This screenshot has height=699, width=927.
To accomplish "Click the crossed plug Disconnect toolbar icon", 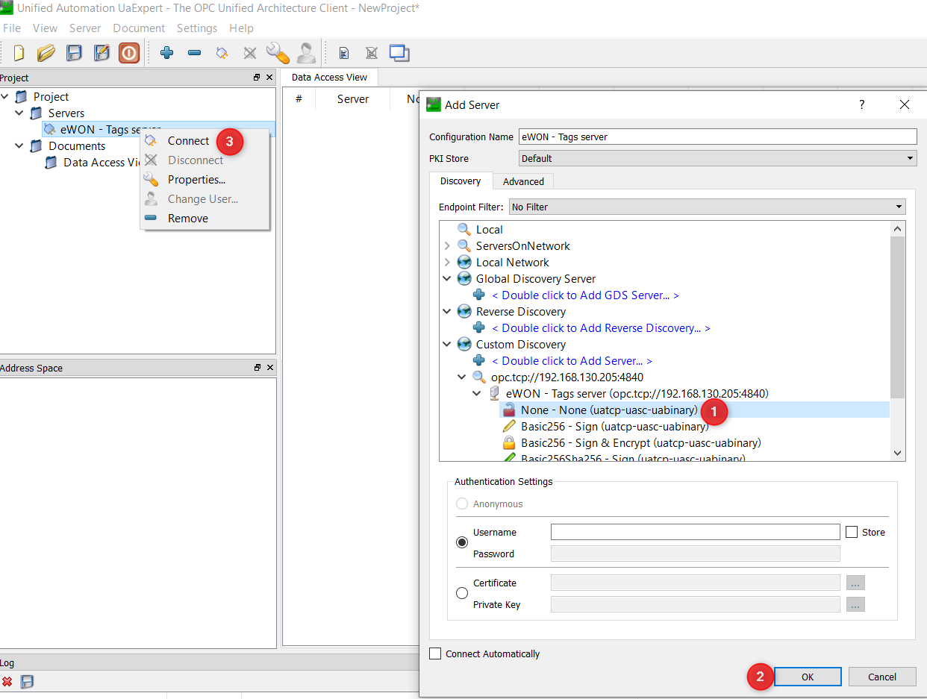I will [x=250, y=53].
